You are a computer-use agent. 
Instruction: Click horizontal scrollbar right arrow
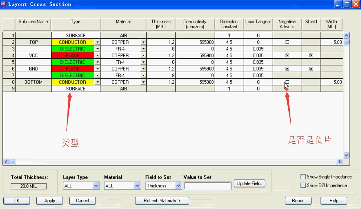339,162
